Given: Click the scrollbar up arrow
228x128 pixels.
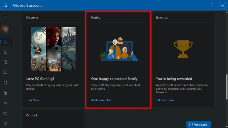Looking at the screenshot, I should pyautogui.click(x=227, y=12).
